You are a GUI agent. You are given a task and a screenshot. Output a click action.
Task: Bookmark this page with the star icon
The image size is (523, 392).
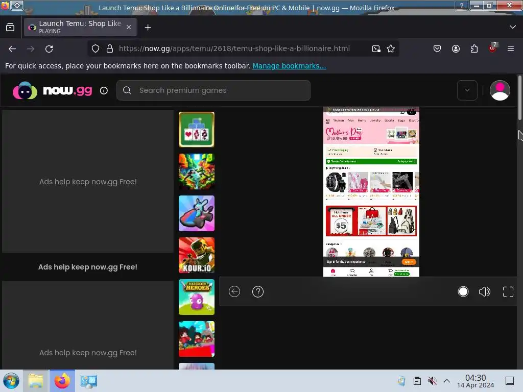pyautogui.click(x=391, y=48)
